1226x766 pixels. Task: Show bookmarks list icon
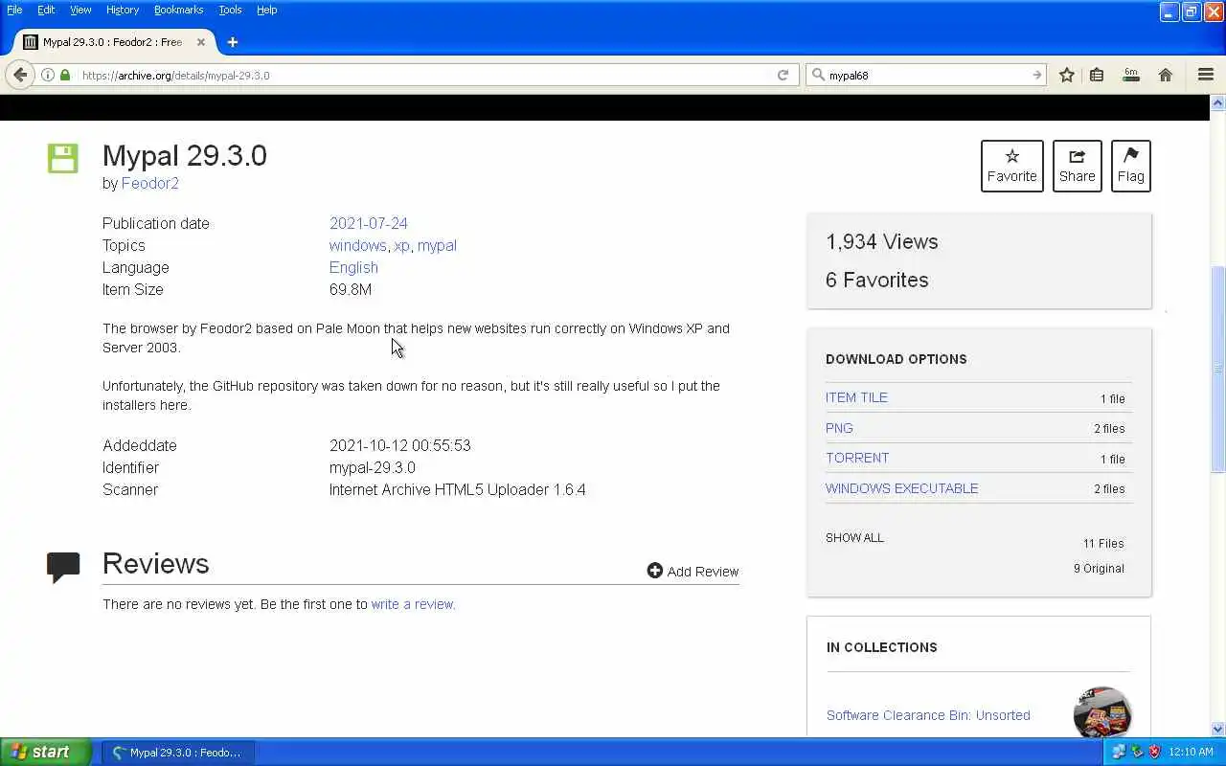[x=1097, y=75]
